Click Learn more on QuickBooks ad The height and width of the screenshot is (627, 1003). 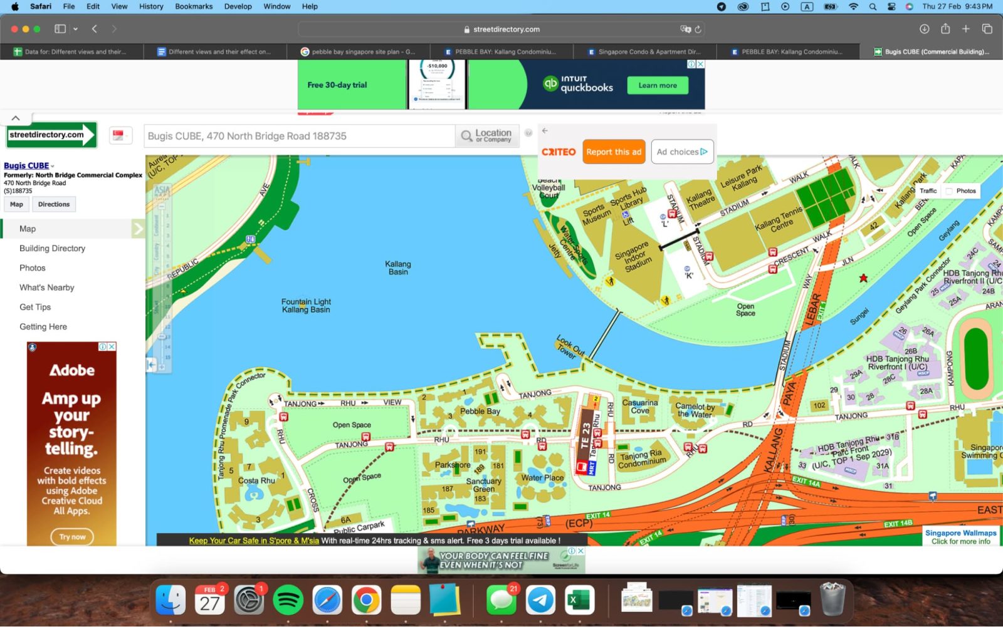[x=657, y=85]
